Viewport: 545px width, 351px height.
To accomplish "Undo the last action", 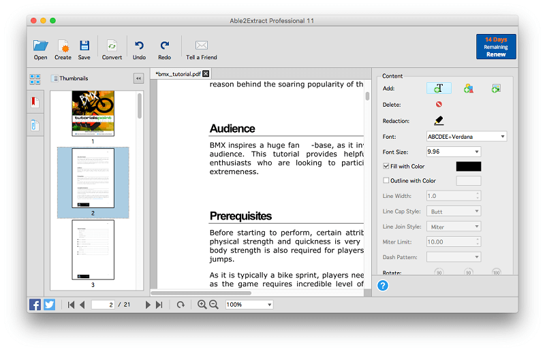I will pos(139,46).
